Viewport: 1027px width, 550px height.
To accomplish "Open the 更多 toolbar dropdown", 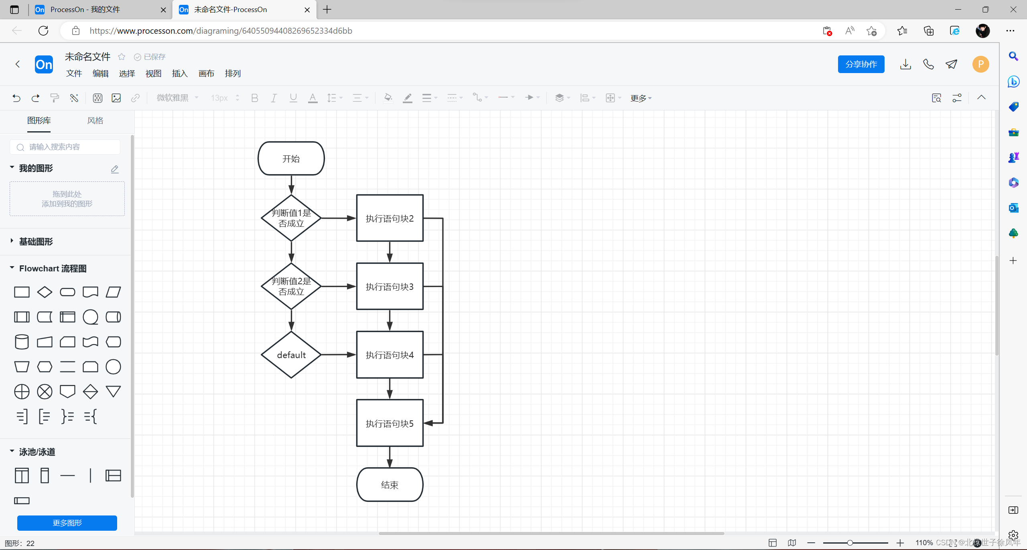I will (641, 98).
